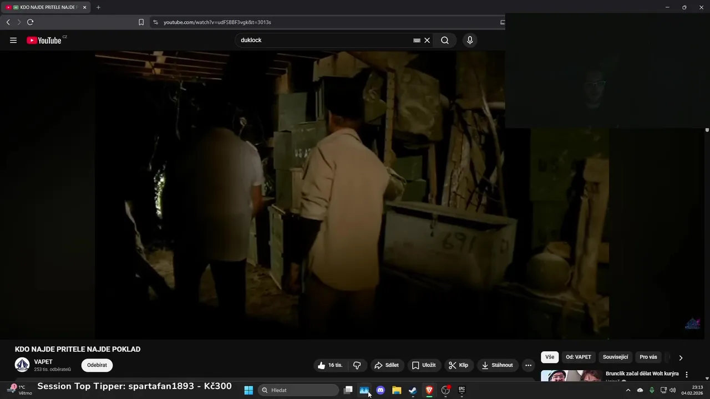The height and width of the screenshot is (399, 710).
Task: Select the Od: VAPET filter chip
Action: coord(579,357)
